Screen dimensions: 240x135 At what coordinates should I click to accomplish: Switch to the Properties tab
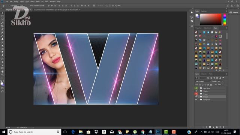(198, 28)
